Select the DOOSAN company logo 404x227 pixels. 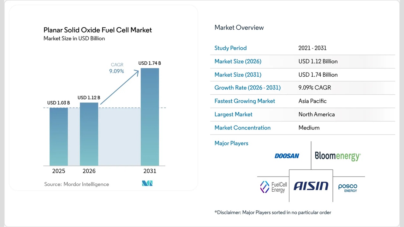287,155
